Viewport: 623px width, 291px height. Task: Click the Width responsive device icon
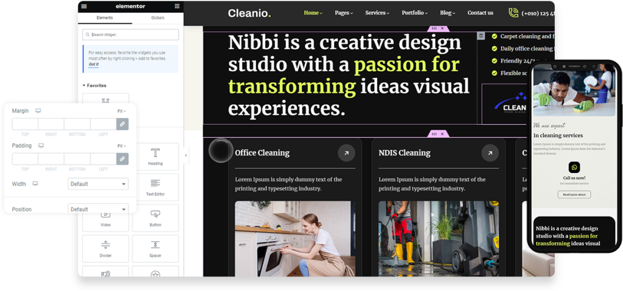(x=35, y=184)
